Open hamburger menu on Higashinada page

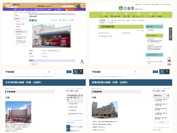[x=167, y=72]
